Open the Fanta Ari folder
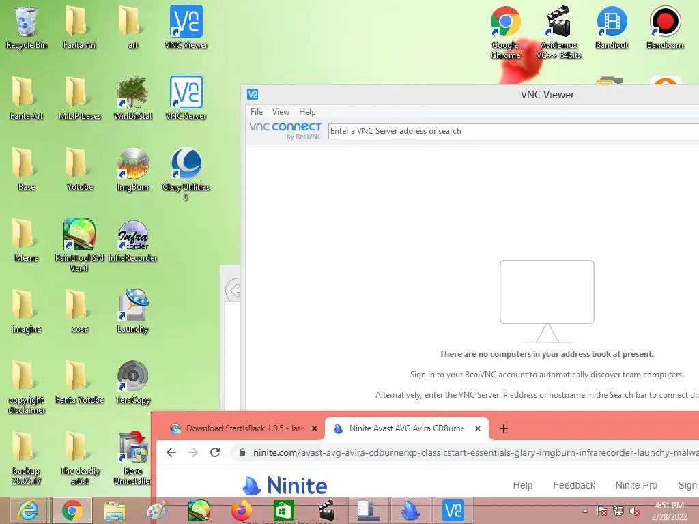This screenshot has height=524, width=699. click(79, 27)
